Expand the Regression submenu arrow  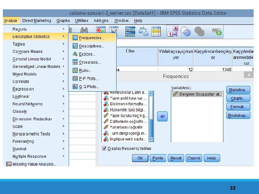[x=64, y=89]
